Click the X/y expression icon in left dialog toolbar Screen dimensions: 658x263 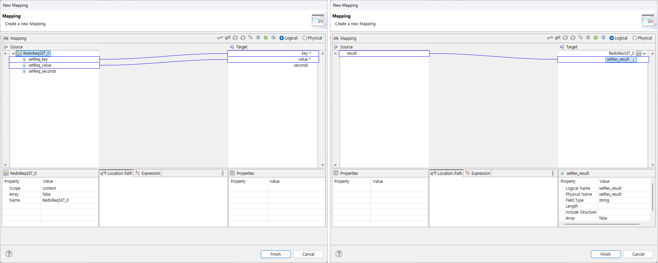[x=251, y=38]
